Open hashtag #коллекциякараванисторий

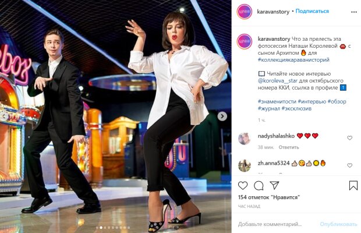293,60
